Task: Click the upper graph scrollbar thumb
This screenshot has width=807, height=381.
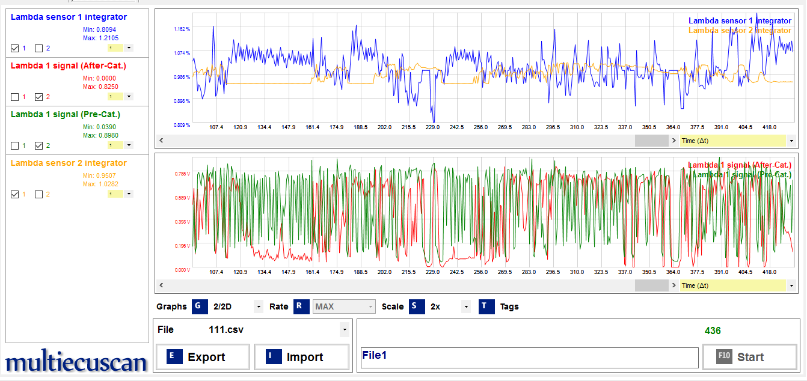Action: [x=652, y=141]
